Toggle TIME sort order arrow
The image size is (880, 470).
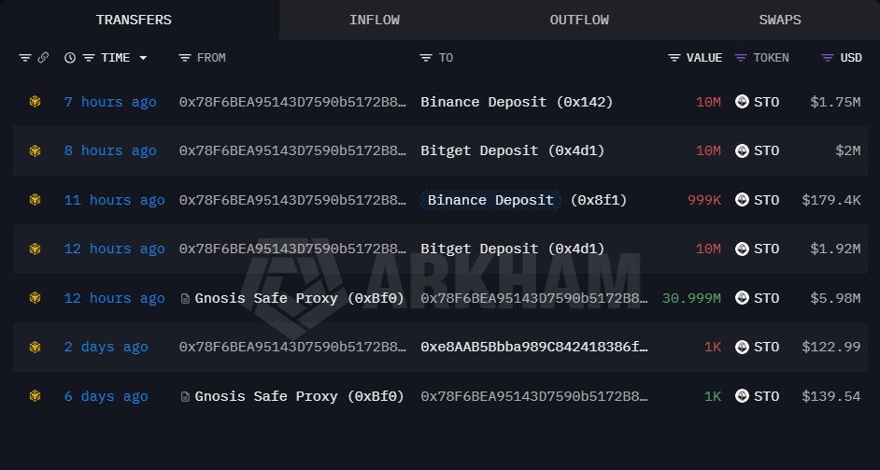pos(143,58)
